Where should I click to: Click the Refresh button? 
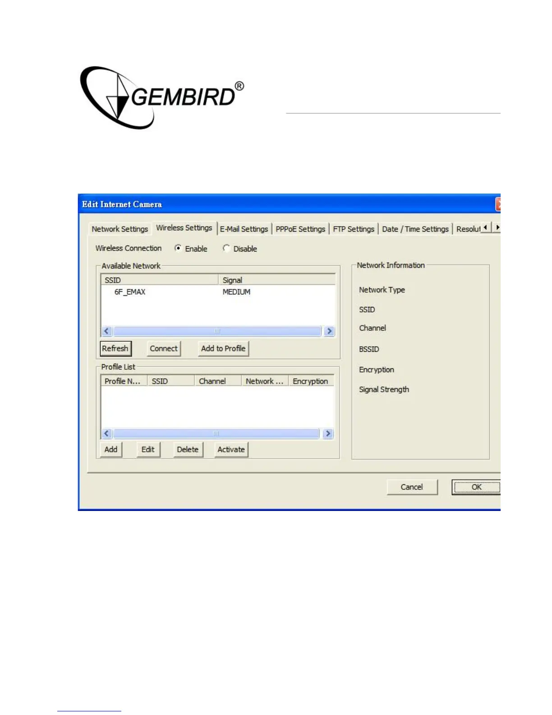click(115, 348)
